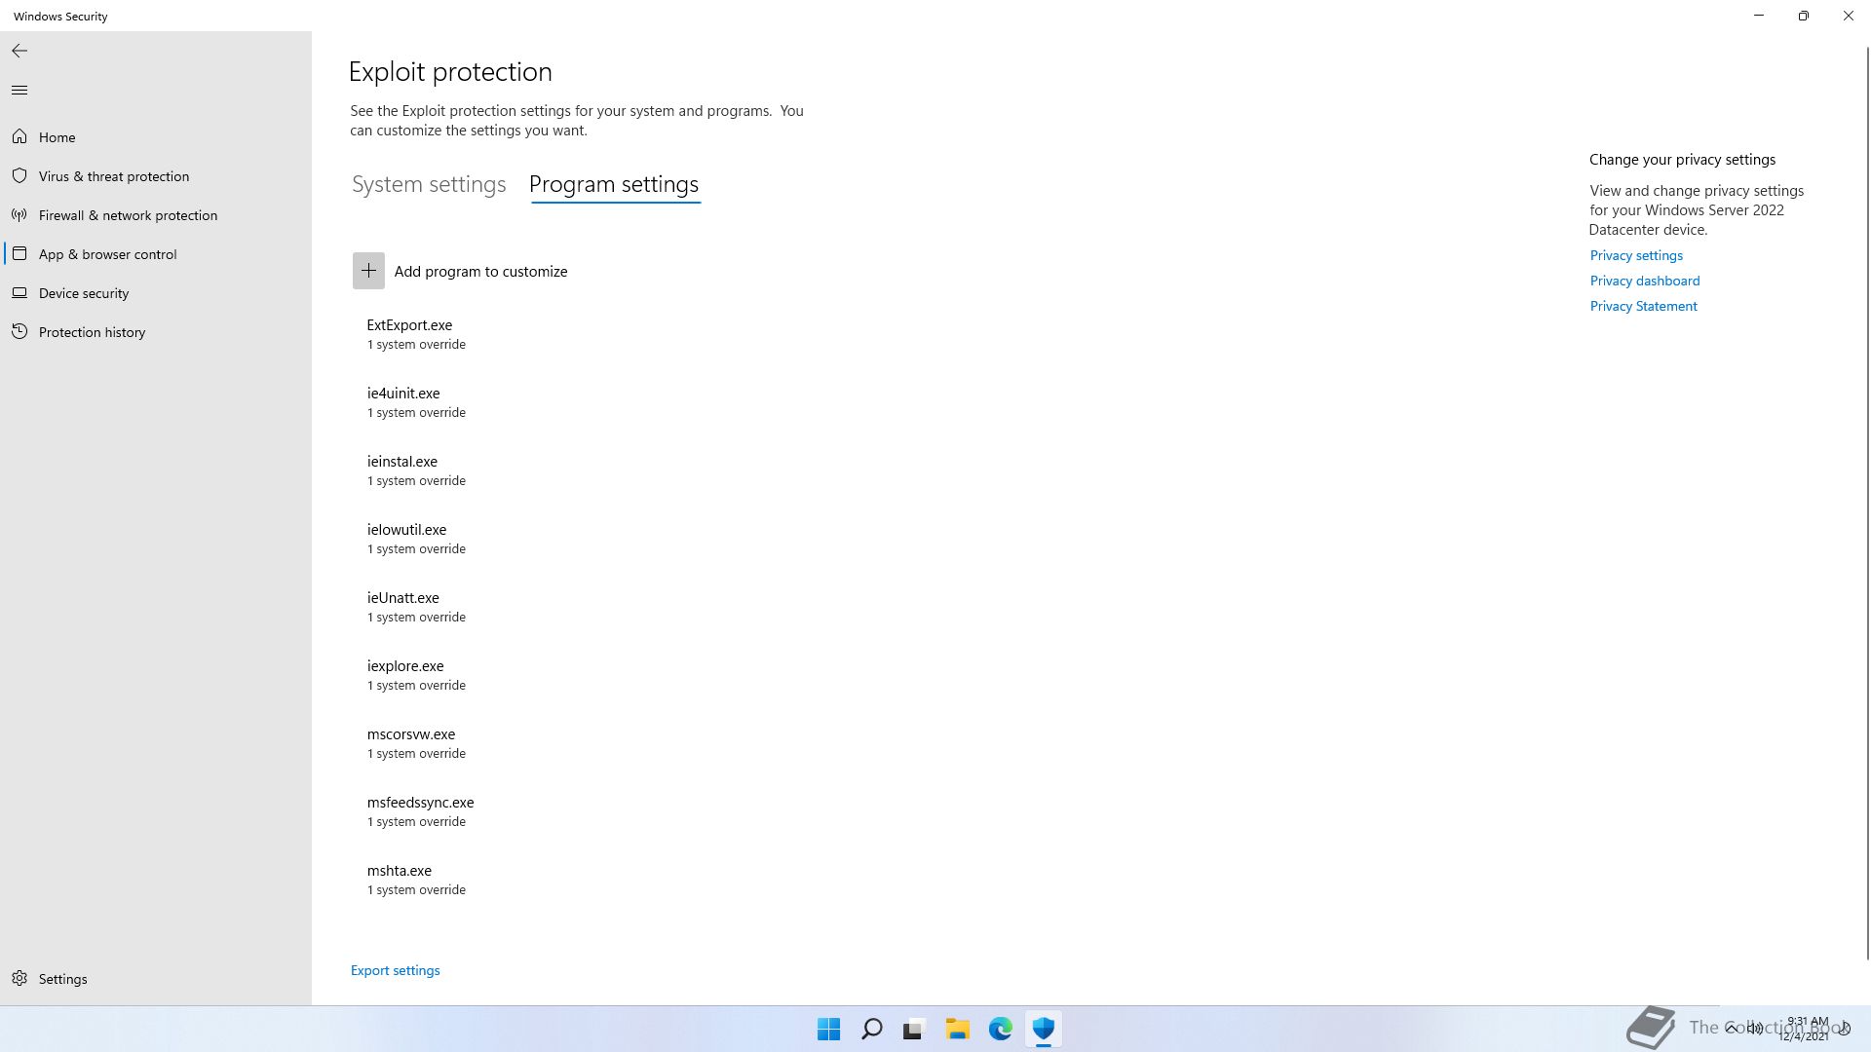Open File Explorer from the taskbar
This screenshot has height=1052, width=1871.
click(x=957, y=1029)
